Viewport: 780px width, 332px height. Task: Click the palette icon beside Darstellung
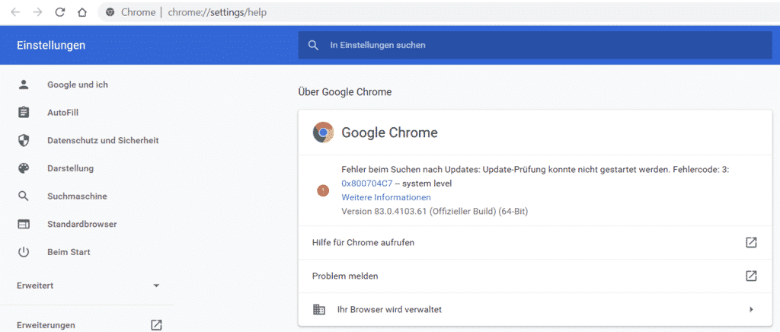[24, 168]
